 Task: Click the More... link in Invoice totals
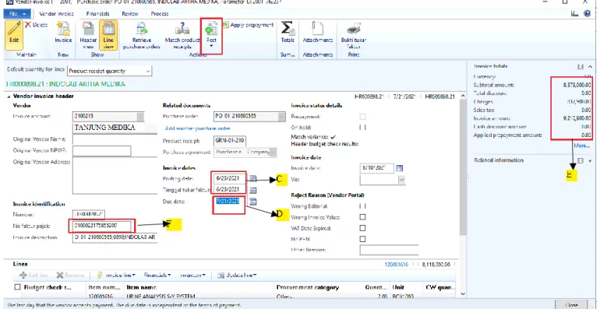click(x=581, y=146)
